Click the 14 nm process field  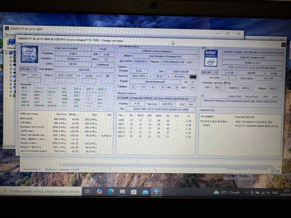pos(103,49)
